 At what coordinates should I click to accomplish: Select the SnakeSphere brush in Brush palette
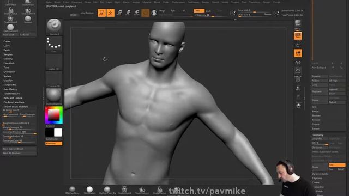[x=28, y=11]
